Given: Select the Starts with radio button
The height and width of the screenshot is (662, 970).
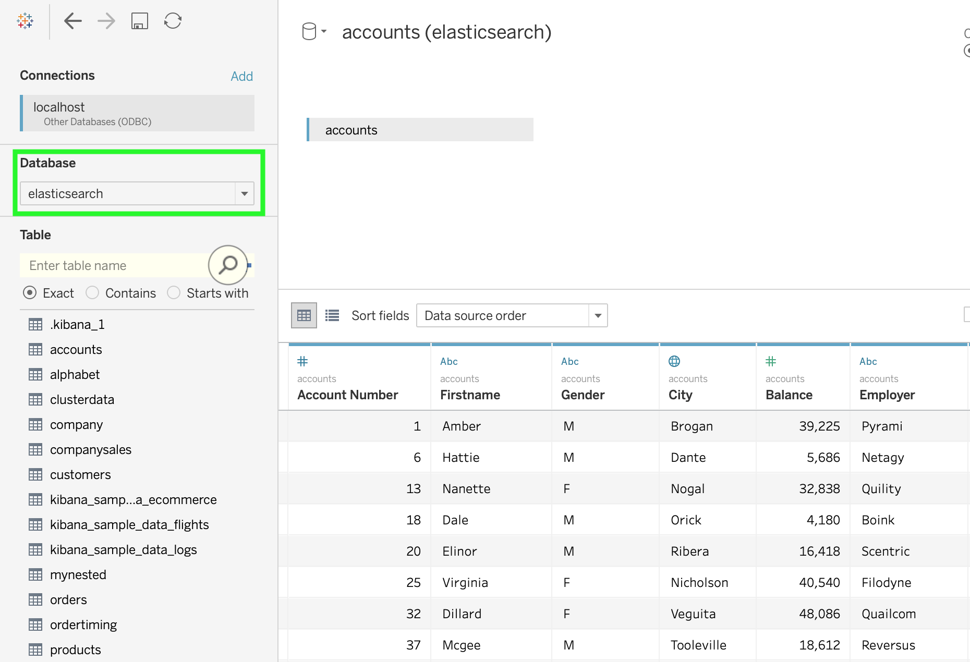Looking at the screenshot, I should click(x=174, y=293).
